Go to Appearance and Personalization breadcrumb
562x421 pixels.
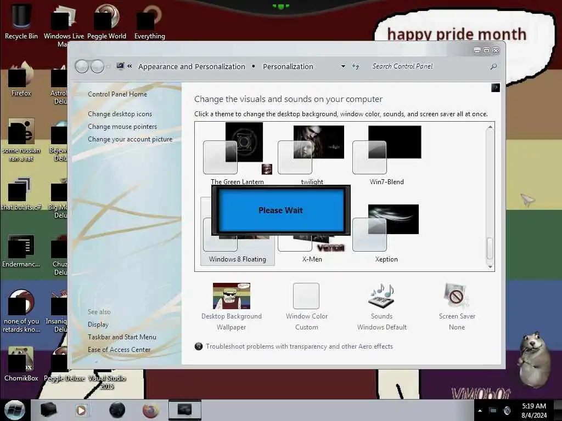pos(192,66)
